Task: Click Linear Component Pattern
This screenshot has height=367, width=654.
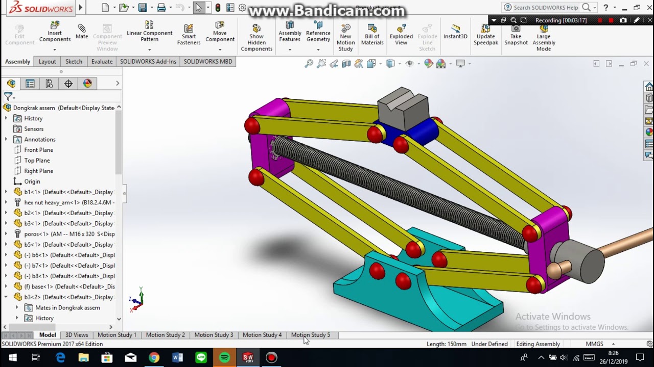Action: click(x=149, y=32)
